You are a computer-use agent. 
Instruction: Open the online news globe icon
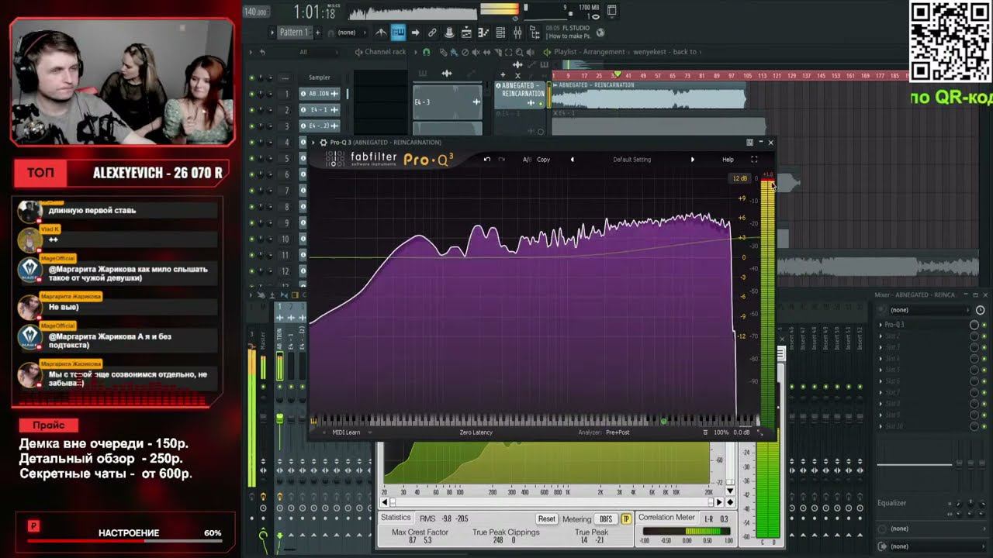(x=600, y=33)
